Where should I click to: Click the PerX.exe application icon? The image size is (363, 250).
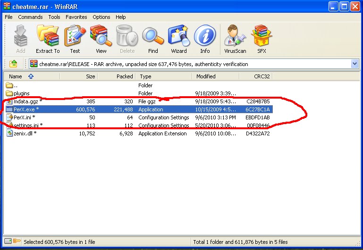coord(9,109)
